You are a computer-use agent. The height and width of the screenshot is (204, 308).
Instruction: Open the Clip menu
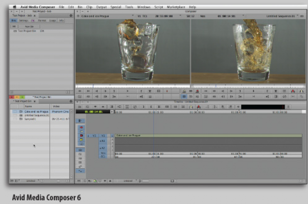(89, 7)
